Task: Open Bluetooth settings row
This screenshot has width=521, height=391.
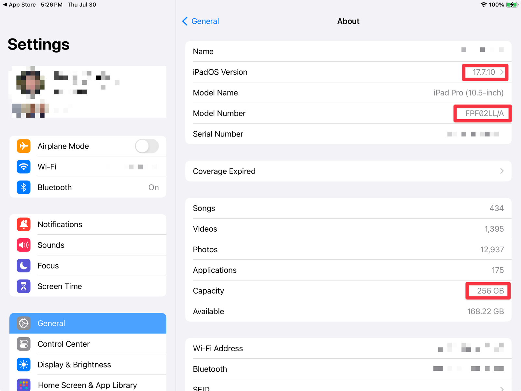Action: pyautogui.click(x=88, y=187)
